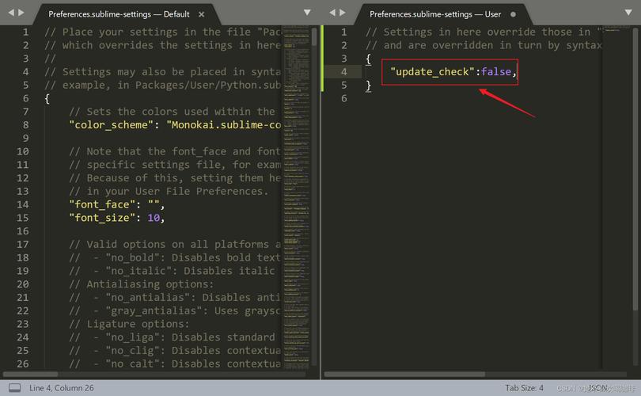Switch to Preferences.sublime-settings — Default tab

pos(119,14)
